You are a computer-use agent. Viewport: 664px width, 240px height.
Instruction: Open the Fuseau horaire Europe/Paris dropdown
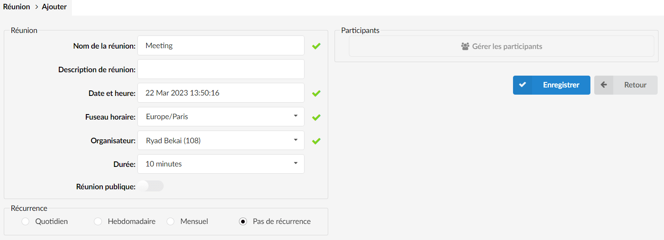(221, 117)
